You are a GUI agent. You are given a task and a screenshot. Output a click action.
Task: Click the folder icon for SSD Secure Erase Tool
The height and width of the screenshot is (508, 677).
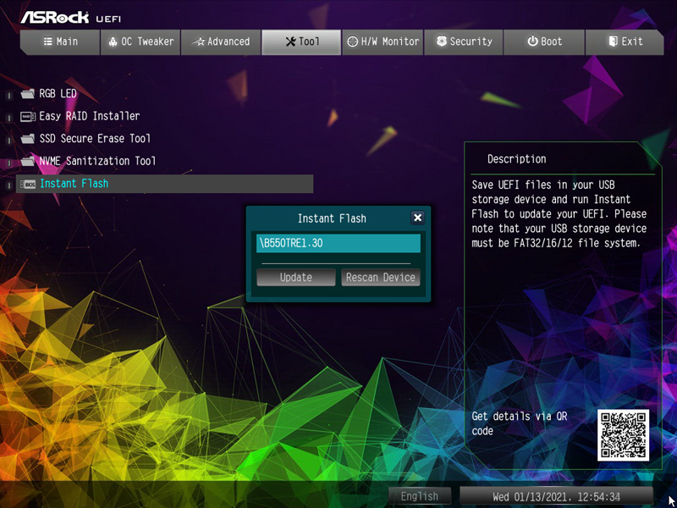[28, 139]
